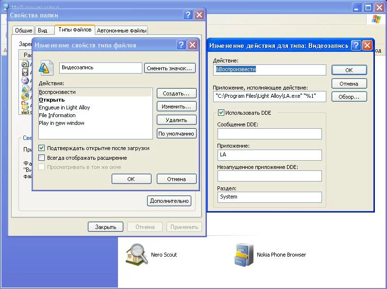Click the Дополнительно button

[x=169, y=201]
